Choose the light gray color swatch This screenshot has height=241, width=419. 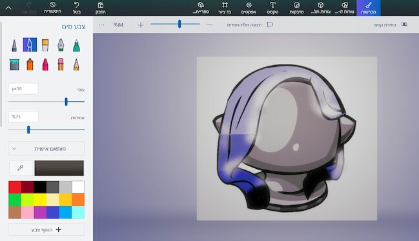pyautogui.click(x=65, y=187)
